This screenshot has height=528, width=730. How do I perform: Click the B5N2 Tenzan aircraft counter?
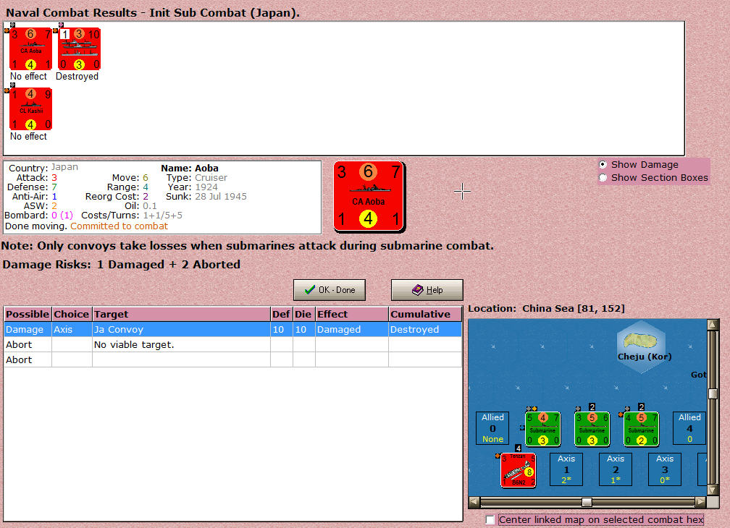[x=517, y=470]
